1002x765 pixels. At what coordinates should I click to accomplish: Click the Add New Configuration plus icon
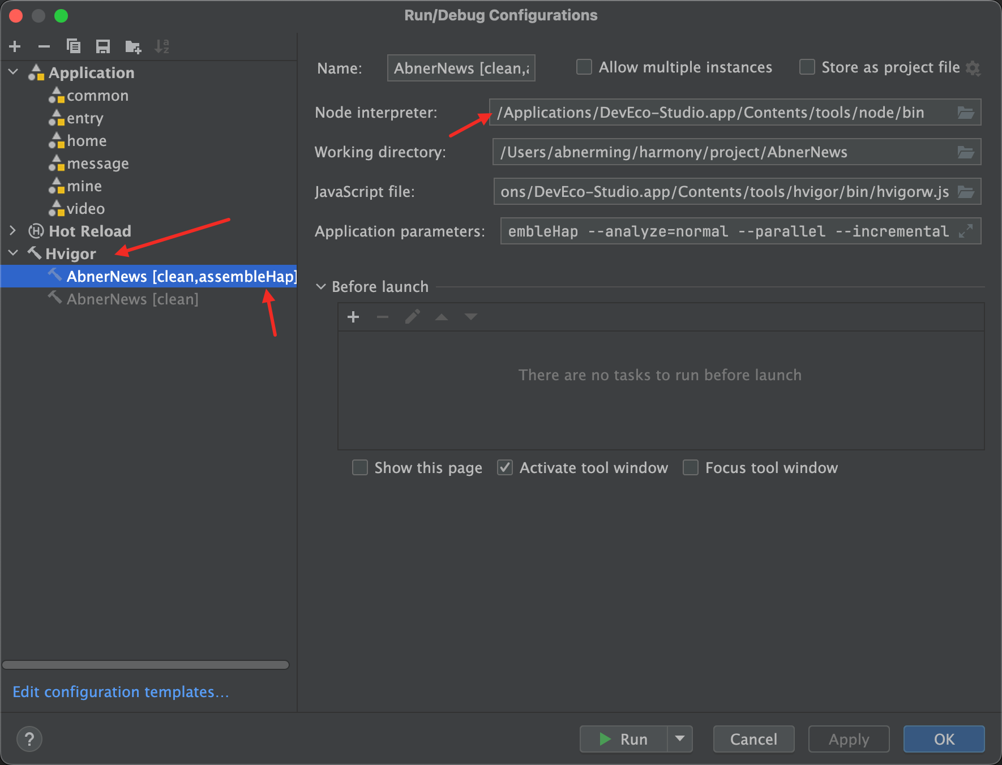click(x=15, y=46)
